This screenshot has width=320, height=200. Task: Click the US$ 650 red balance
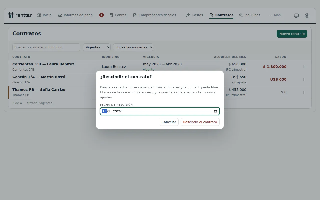278,80
